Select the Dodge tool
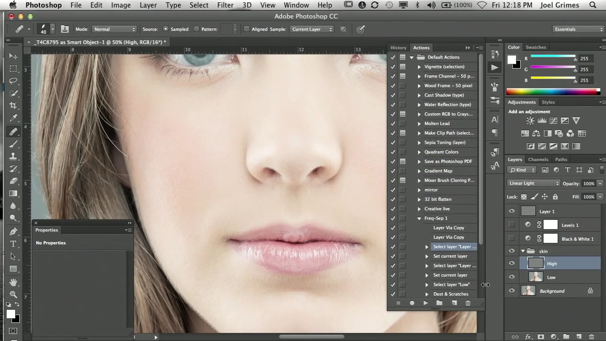 click(x=14, y=218)
